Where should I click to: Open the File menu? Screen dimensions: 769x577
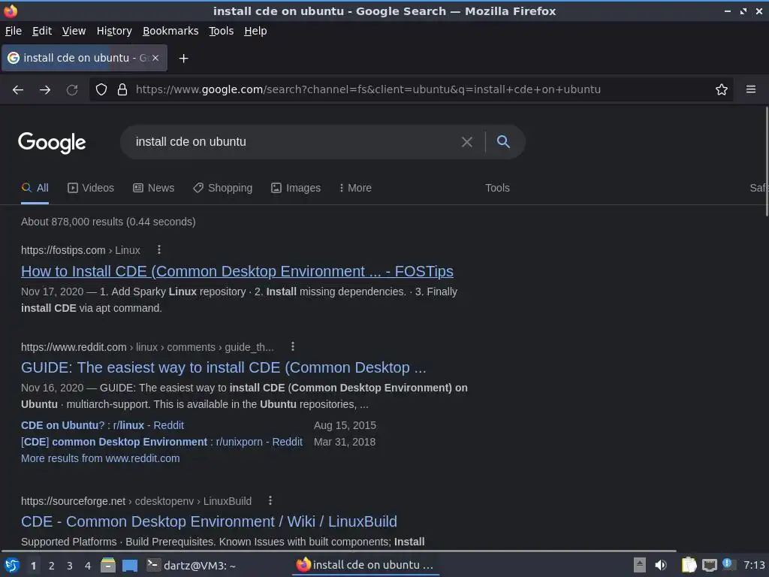click(x=14, y=31)
